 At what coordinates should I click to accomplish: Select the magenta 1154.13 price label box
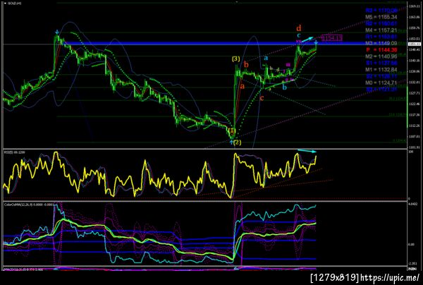[x=332, y=38]
